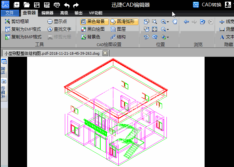Toggle the 圆滑弧形 smooth arcs option
This screenshot has height=167, width=234.
(x=124, y=22)
